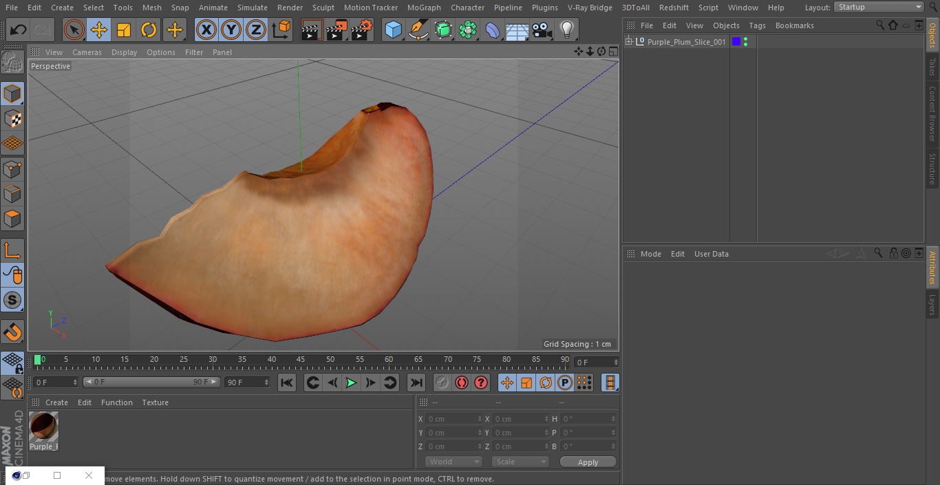Image resolution: width=940 pixels, height=485 pixels.
Task: Open viewport Cameras menu
Action: tap(87, 52)
